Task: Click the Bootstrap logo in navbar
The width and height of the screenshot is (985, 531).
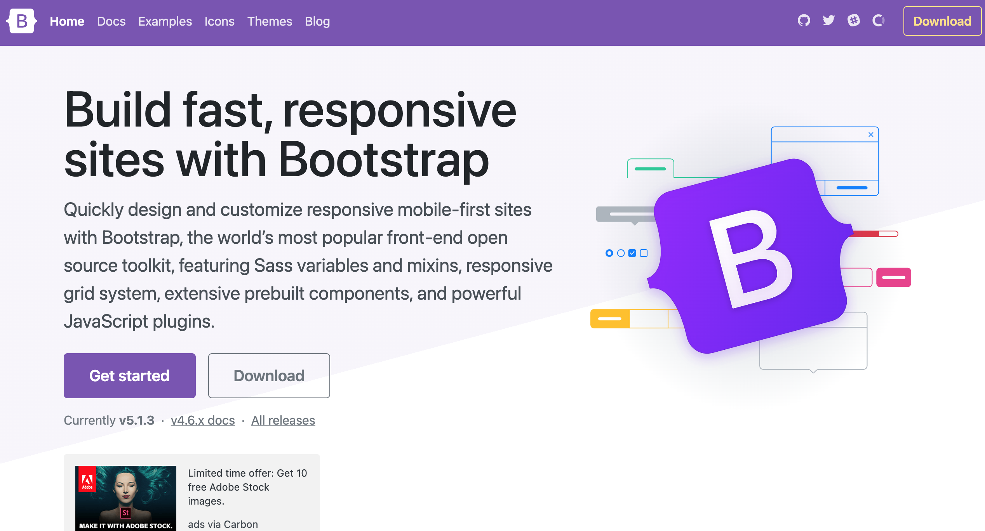Action: 22,21
